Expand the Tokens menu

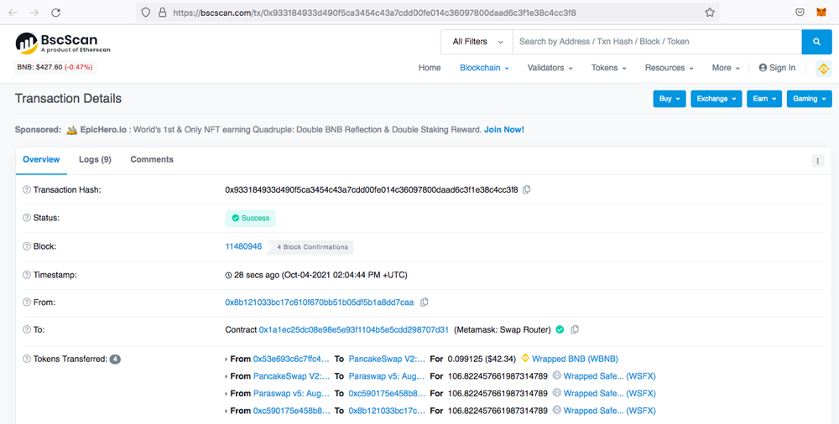(609, 68)
